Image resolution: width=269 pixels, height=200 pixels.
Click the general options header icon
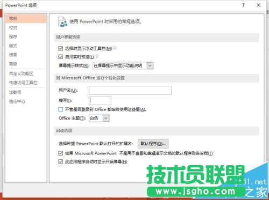62,22
